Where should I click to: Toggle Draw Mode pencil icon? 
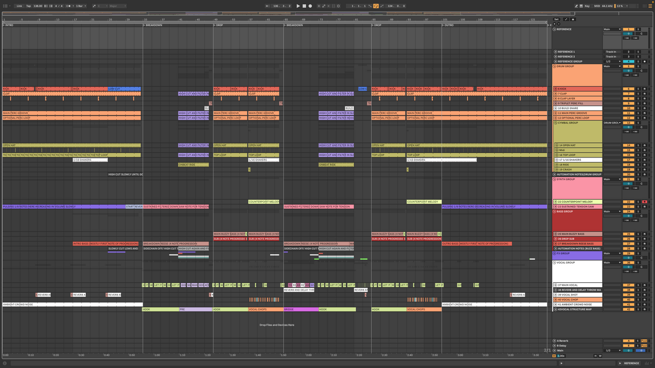pos(576,6)
